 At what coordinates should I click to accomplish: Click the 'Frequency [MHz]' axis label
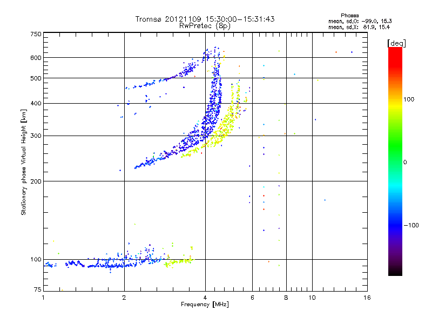[x=205, y=305]
